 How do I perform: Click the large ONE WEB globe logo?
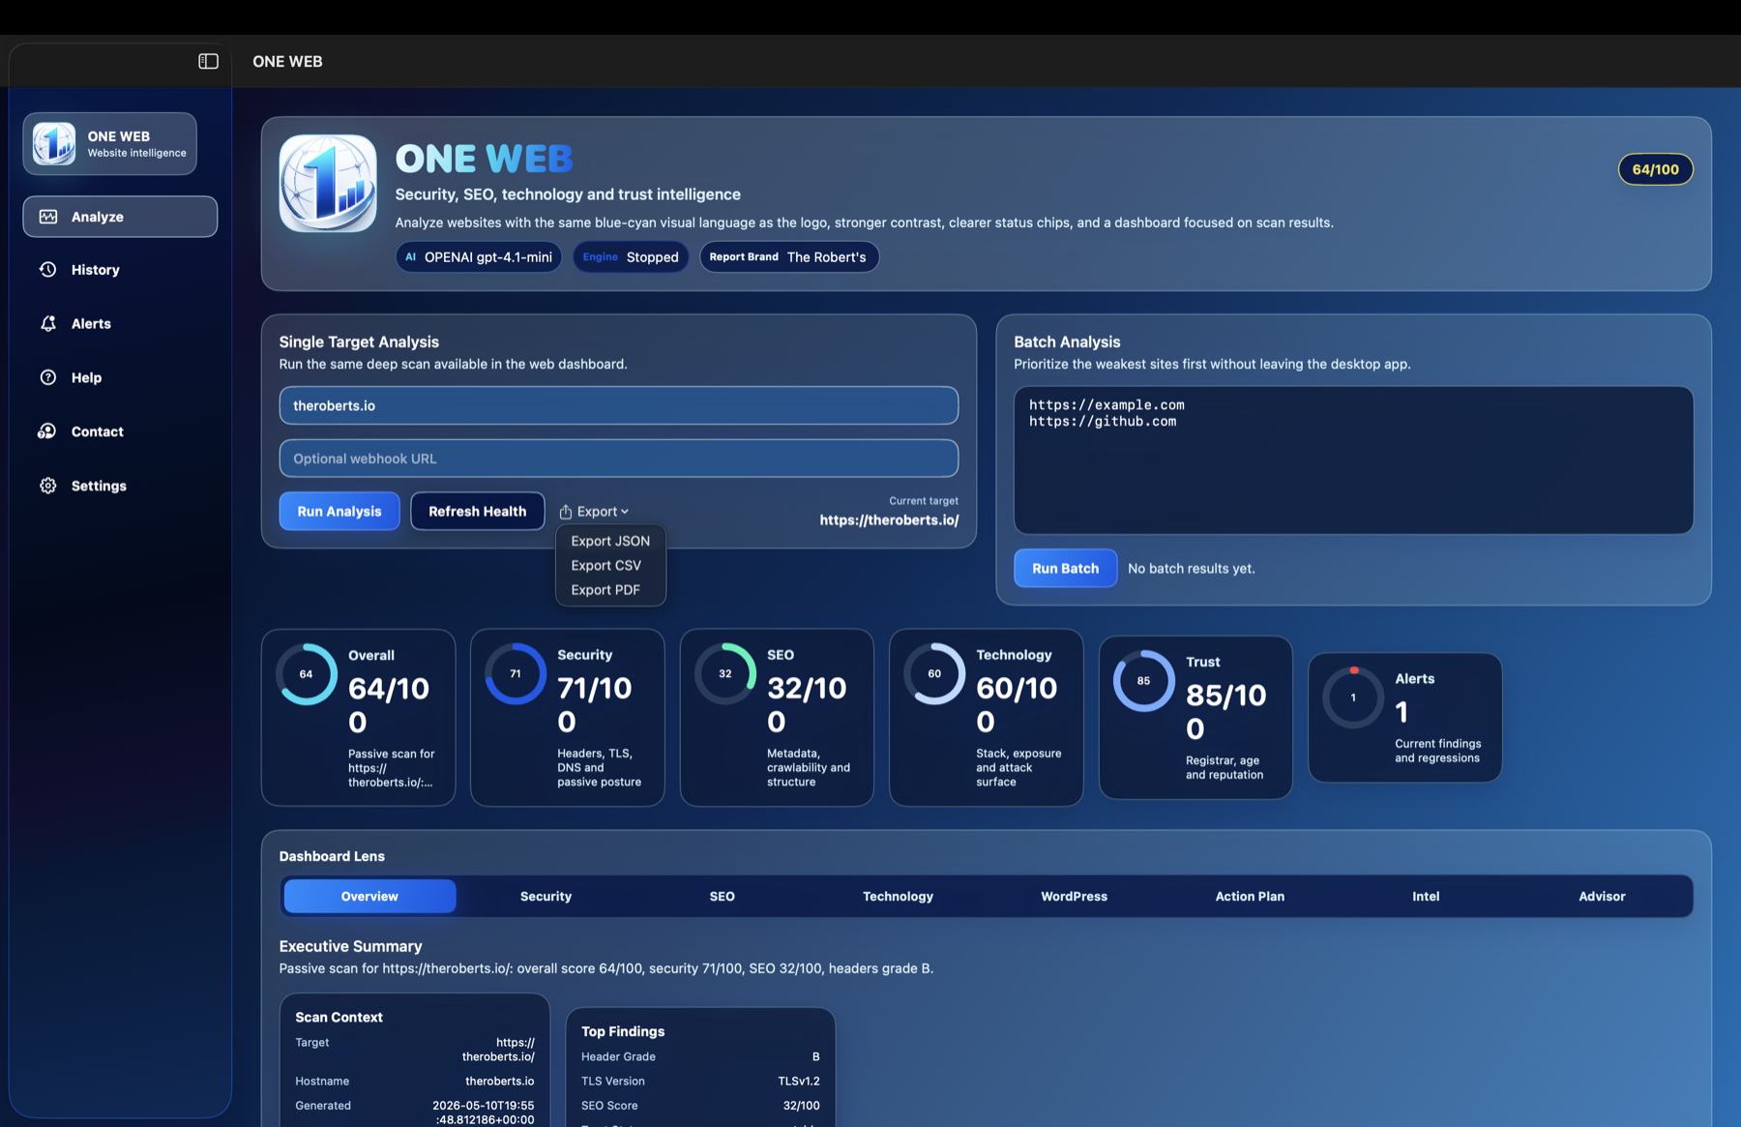pyautogui.click(x=328, y=184)
